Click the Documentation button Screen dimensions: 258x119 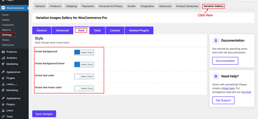point(225,61)
